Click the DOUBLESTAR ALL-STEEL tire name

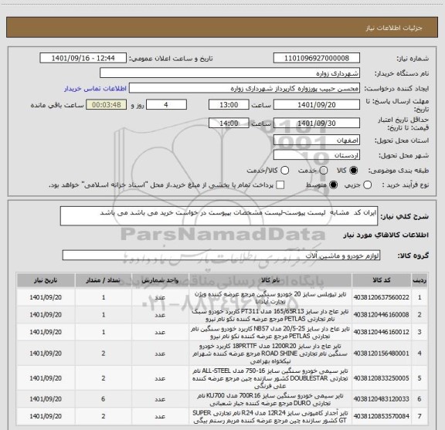[270, 378]
